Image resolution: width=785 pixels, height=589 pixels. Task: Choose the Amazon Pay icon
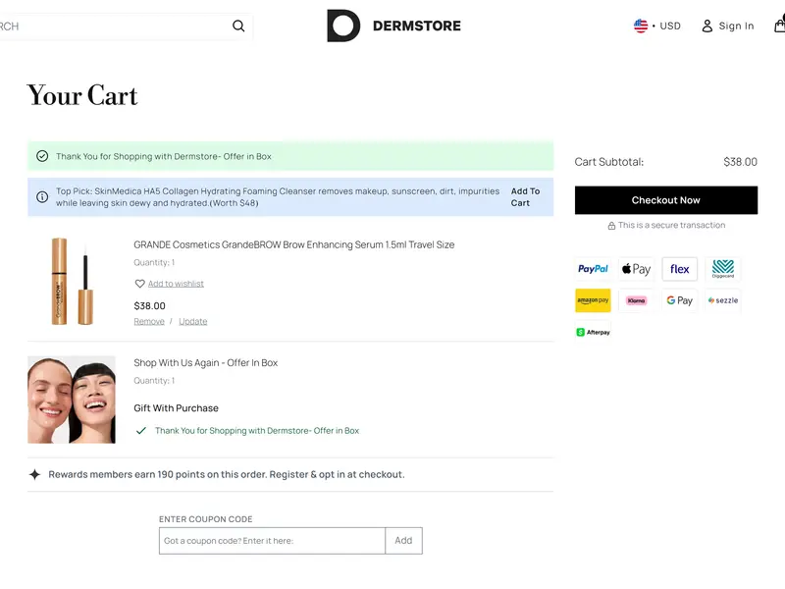click(593, 300)
